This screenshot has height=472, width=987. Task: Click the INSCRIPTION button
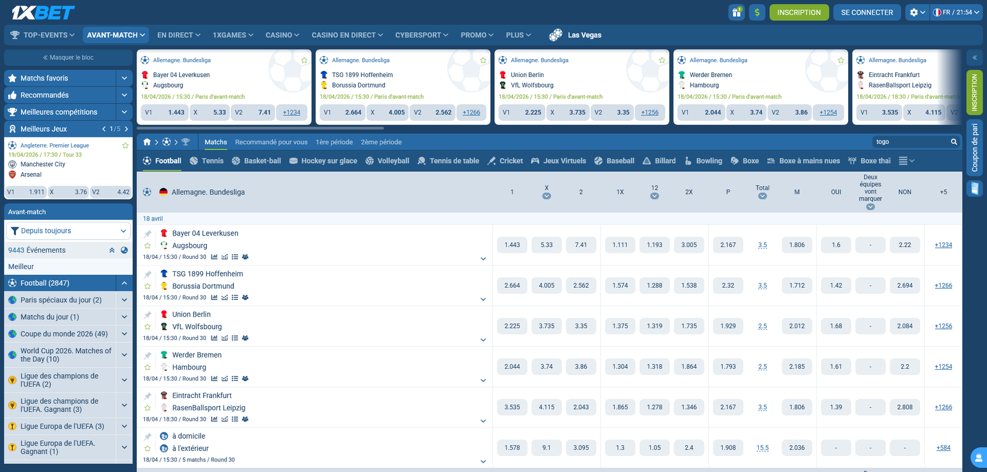(x=799, y=12)
